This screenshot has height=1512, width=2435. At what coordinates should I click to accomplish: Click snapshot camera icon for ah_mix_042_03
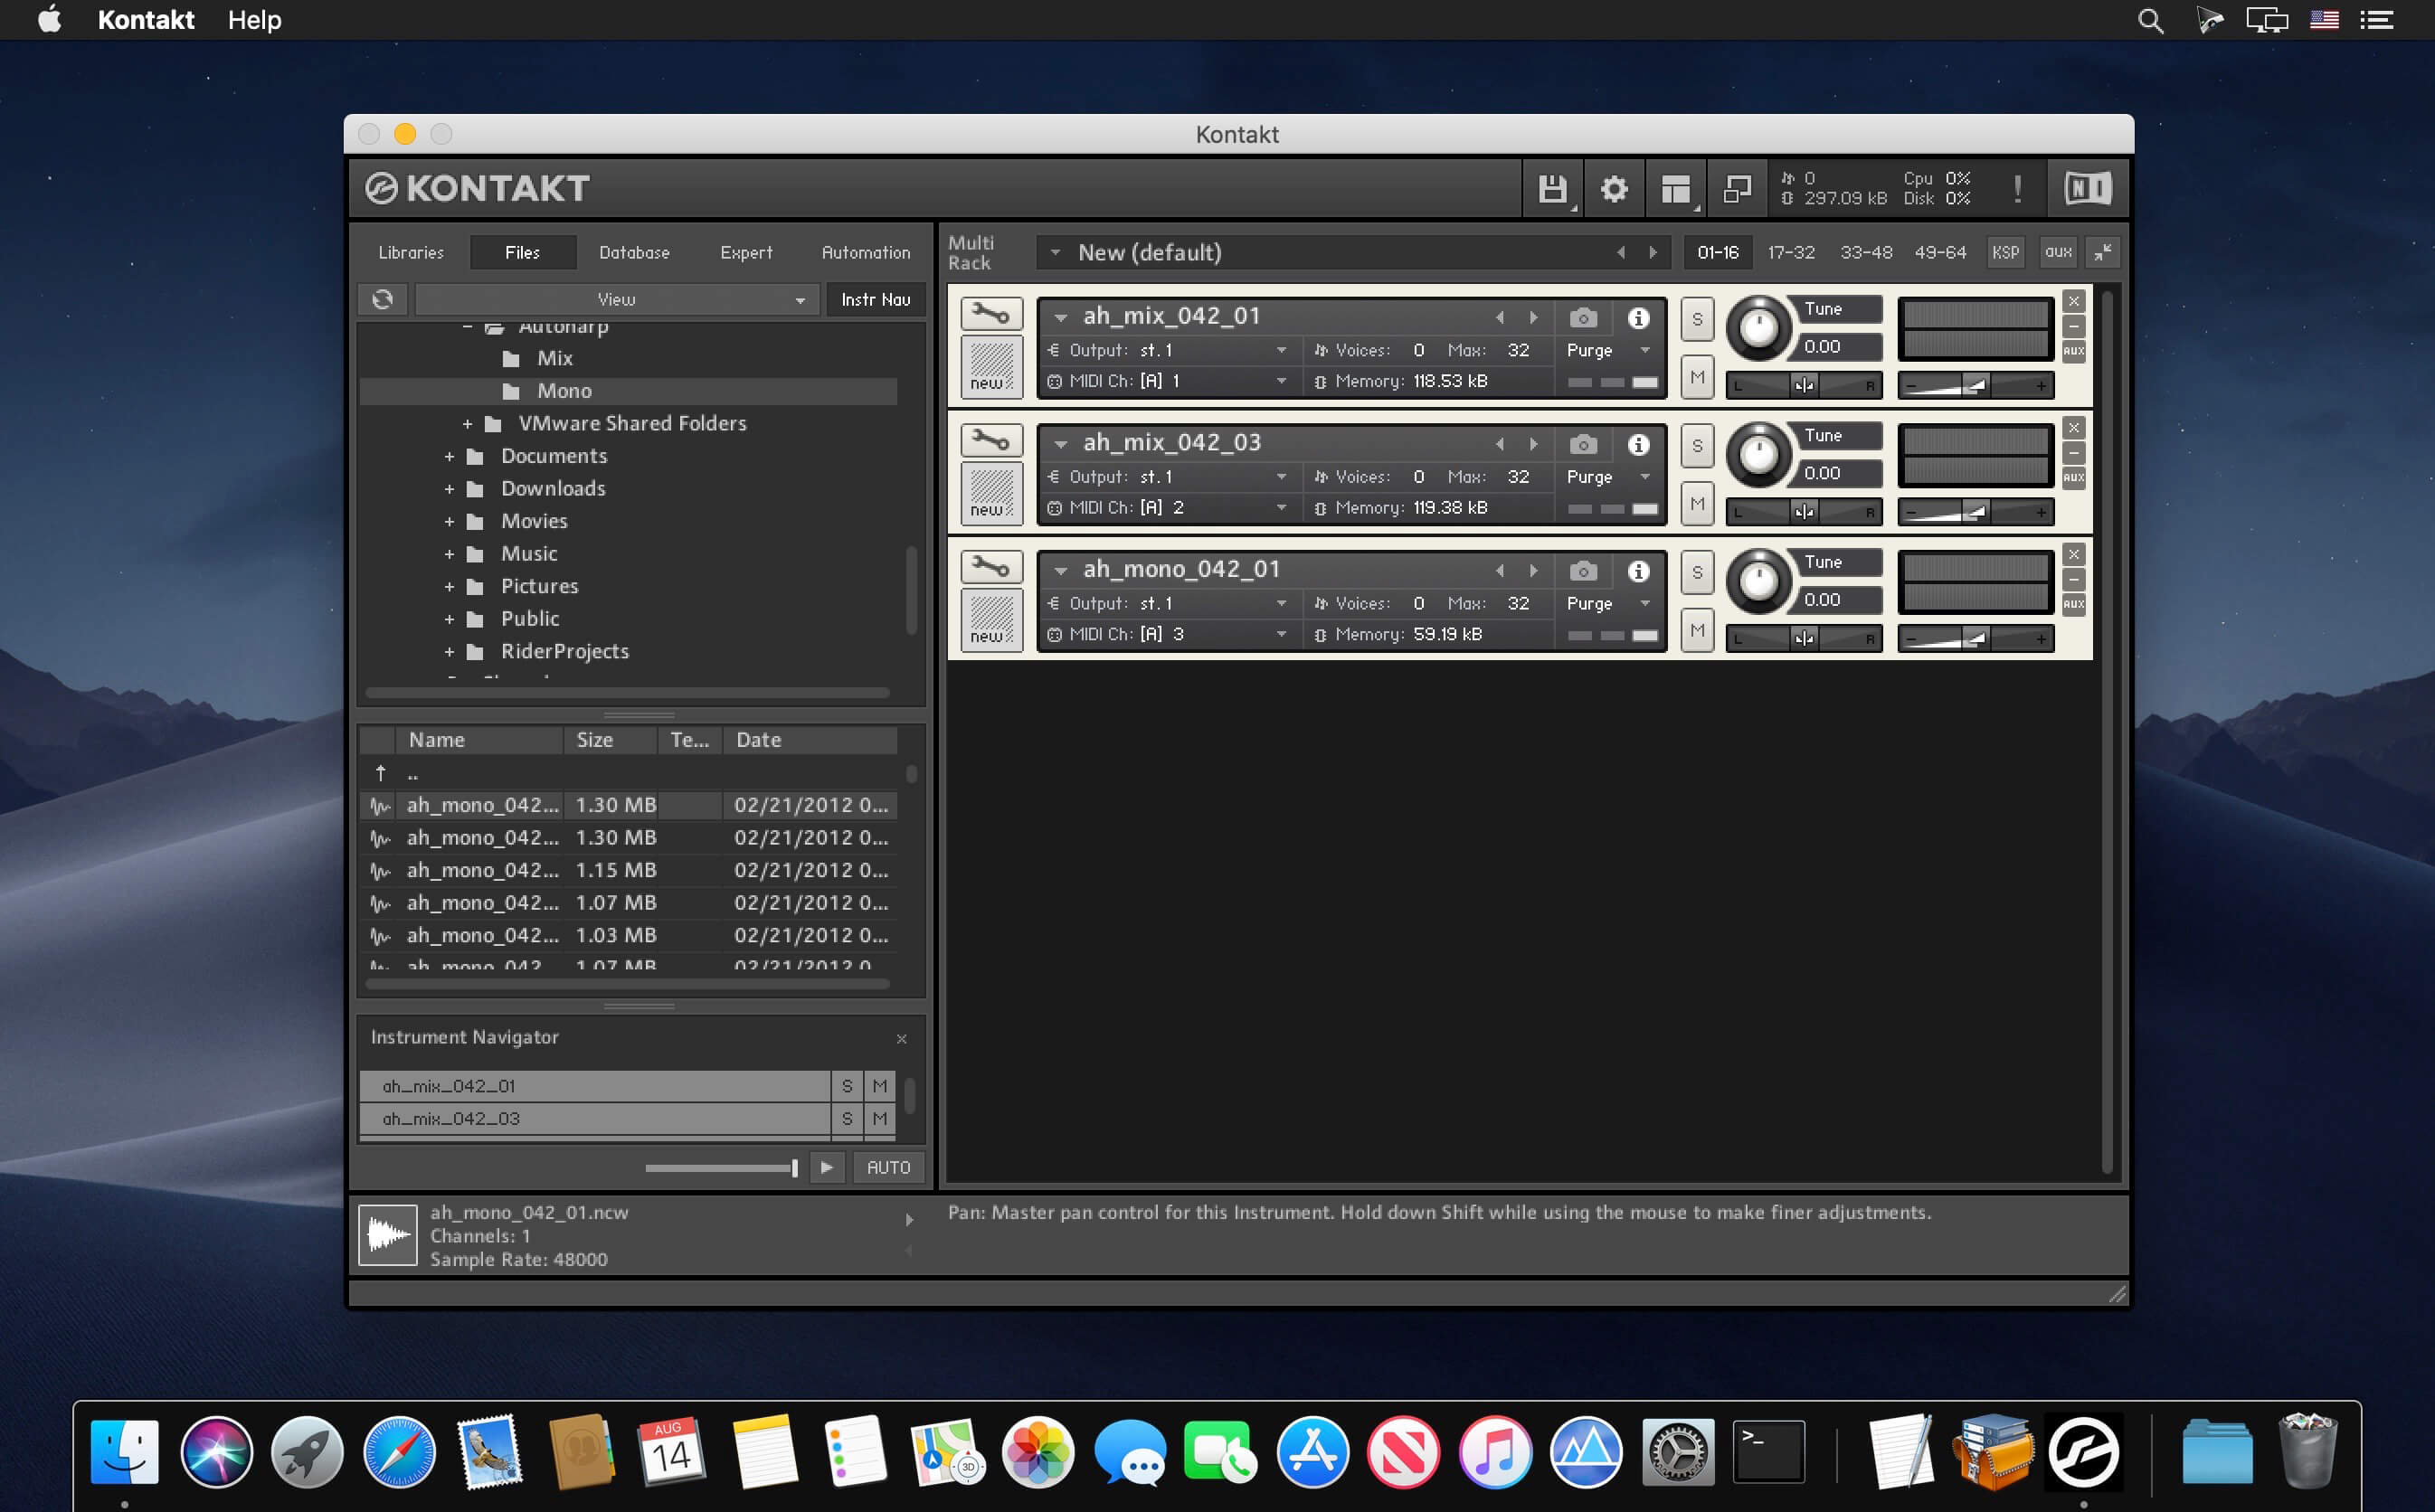pos(1583,444)
